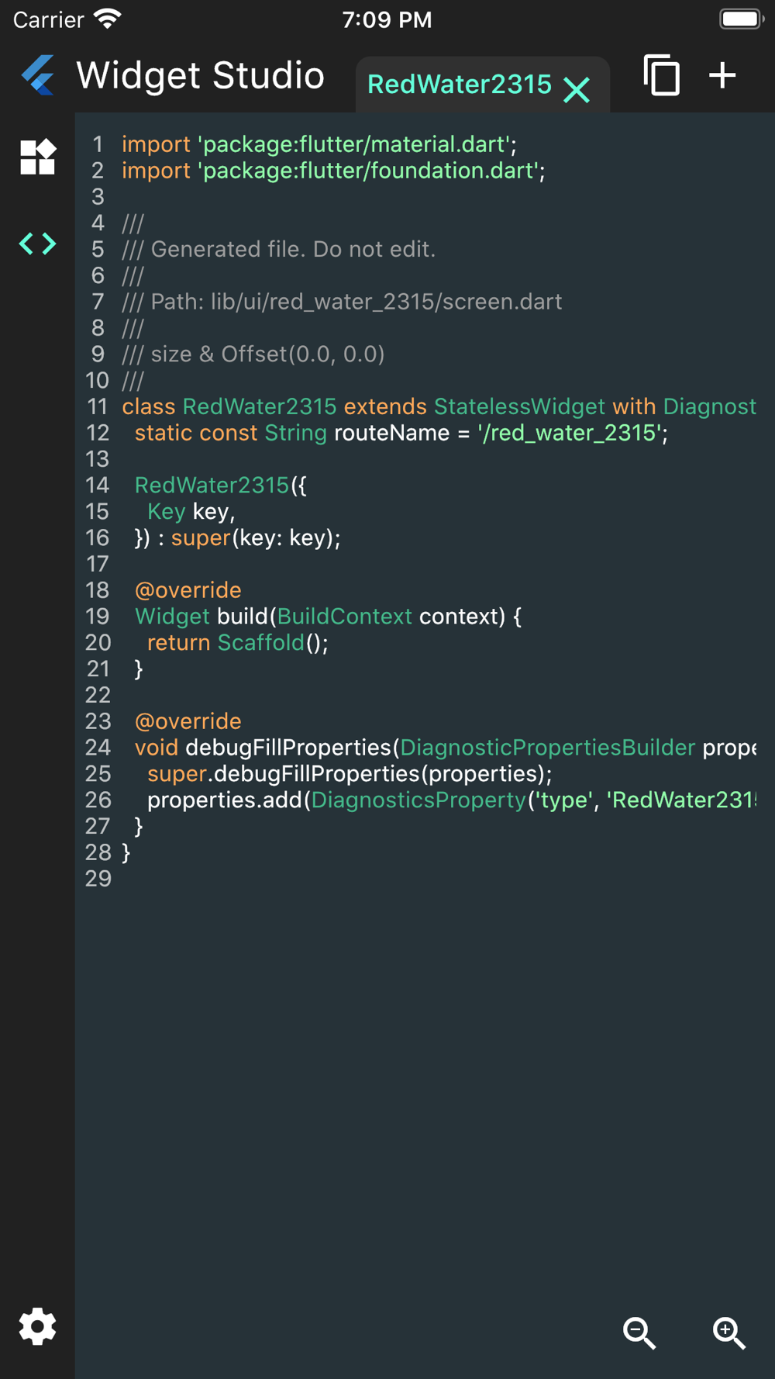
Task: Copy code with the copy icon
Action: coord(661,75)
